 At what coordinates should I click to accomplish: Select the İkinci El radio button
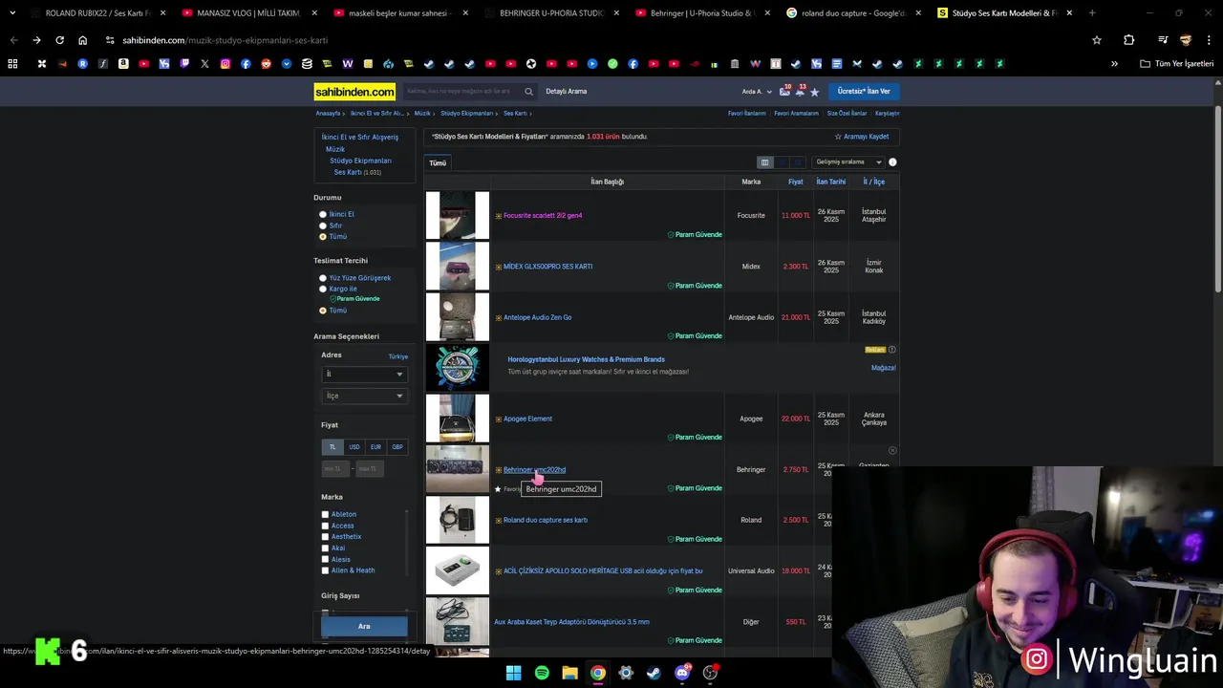point(323,214)
